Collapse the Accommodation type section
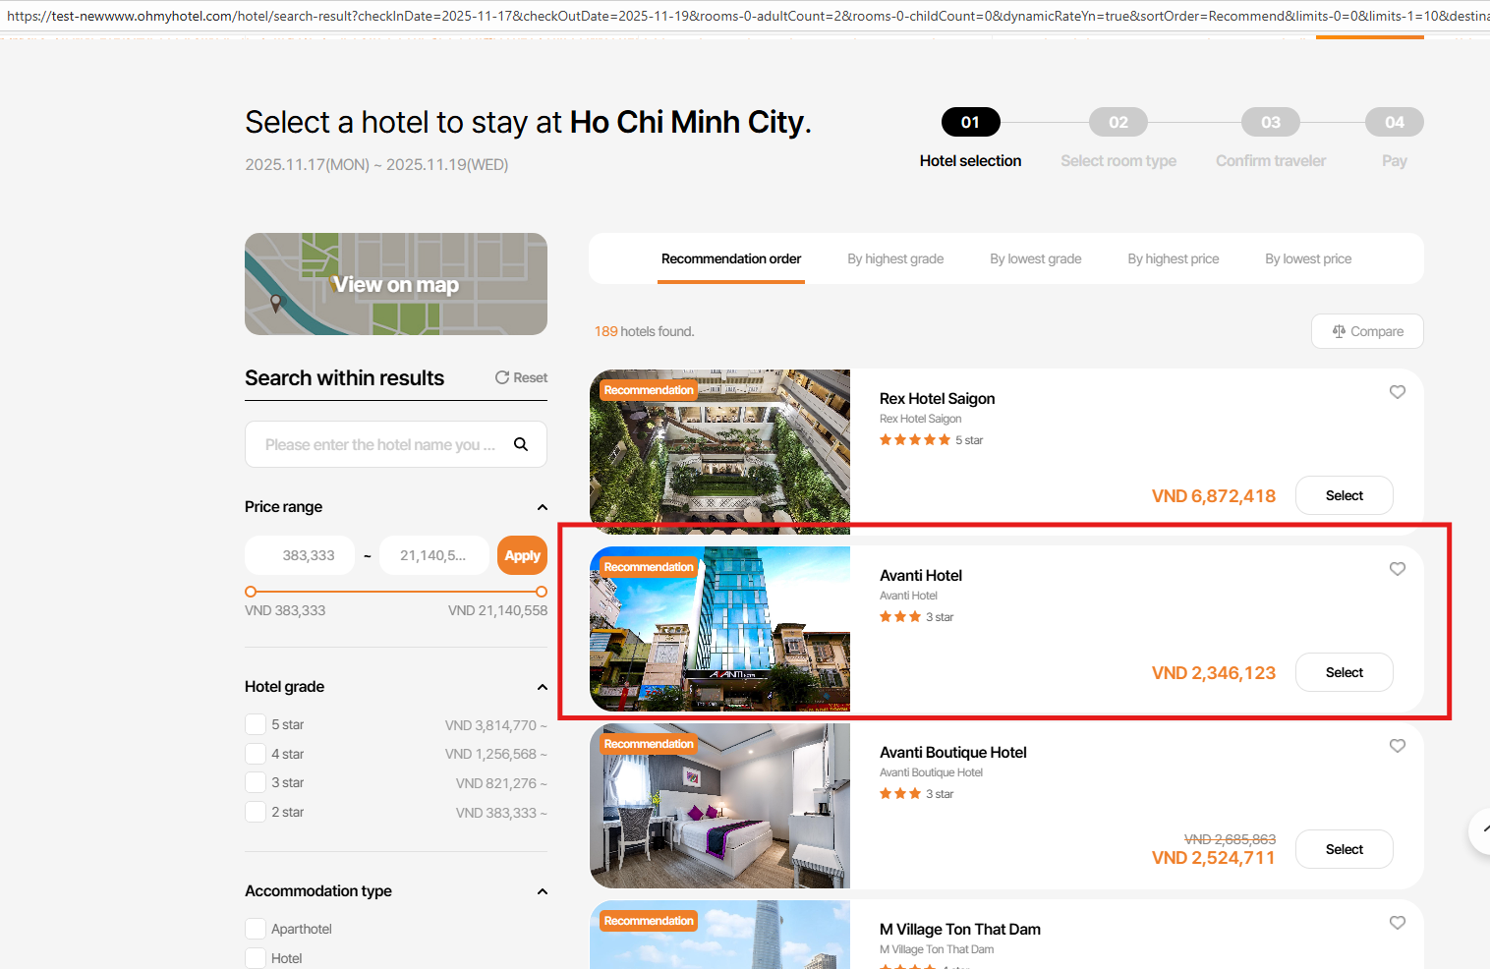The image size is (1490, 969). (542, 891)
